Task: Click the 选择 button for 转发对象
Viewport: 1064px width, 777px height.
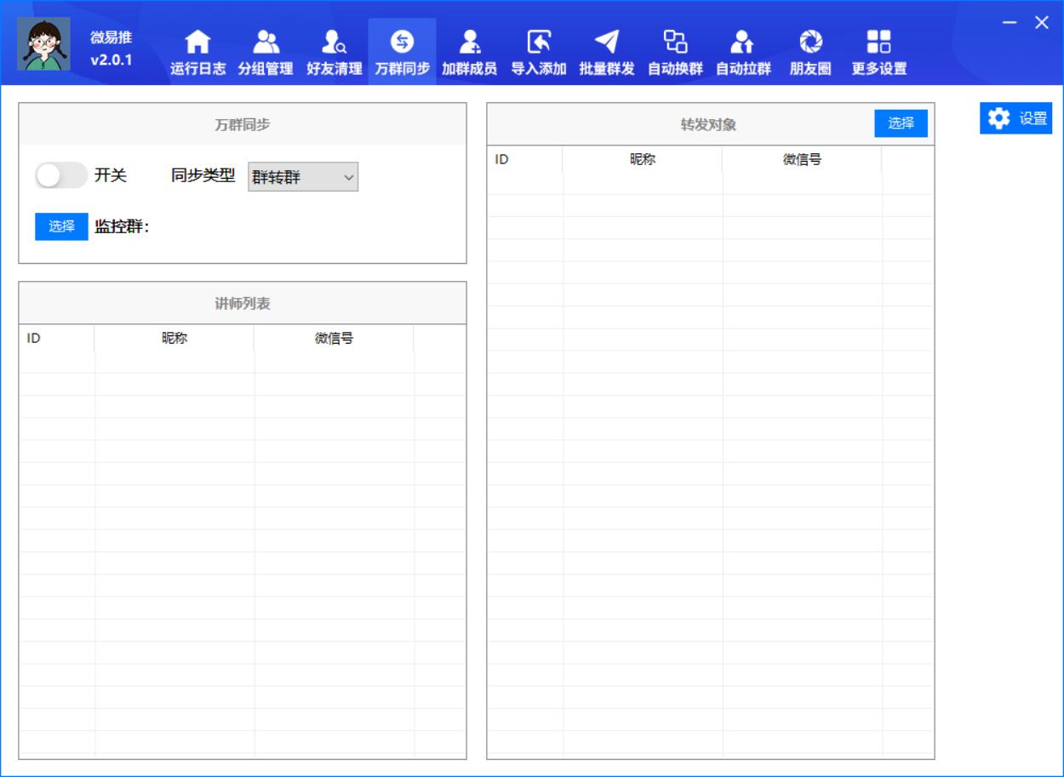Action: click(x=901, y=123)
